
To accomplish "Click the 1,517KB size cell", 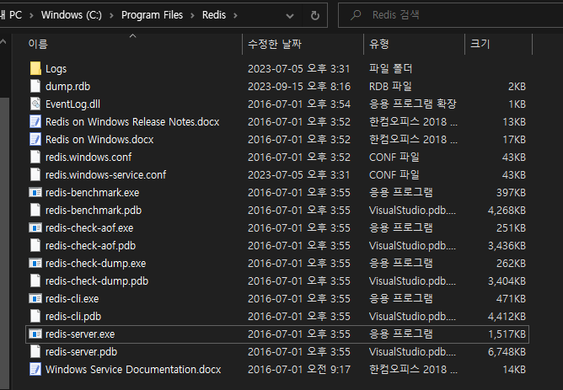I will click(507, 334).
